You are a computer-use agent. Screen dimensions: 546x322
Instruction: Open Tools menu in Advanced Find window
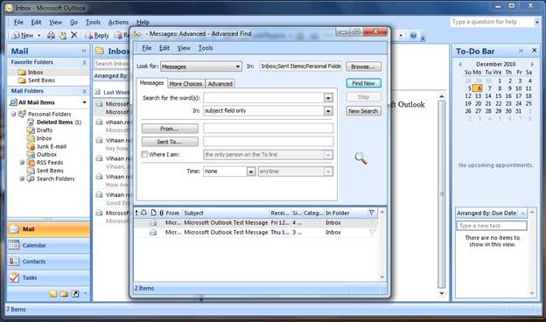[206, 48]
